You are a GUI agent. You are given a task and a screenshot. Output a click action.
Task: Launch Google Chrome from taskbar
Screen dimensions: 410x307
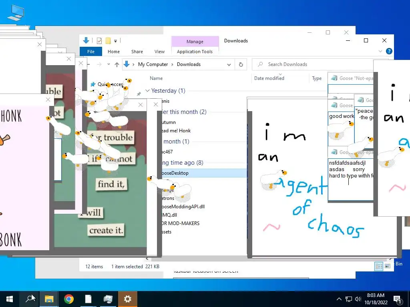pyautogui.click(x=68, y=299)
